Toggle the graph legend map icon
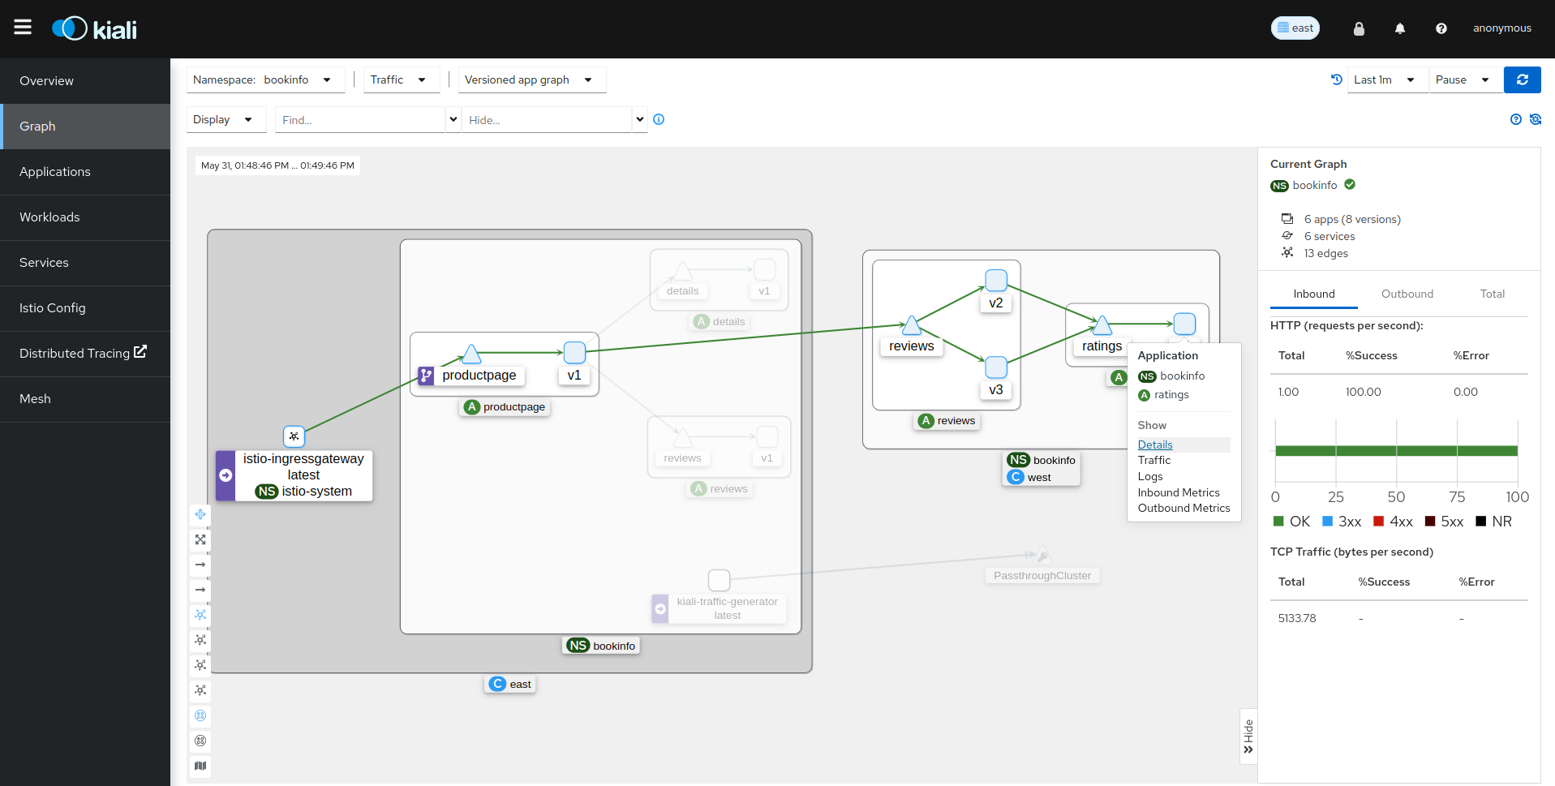 200,766
